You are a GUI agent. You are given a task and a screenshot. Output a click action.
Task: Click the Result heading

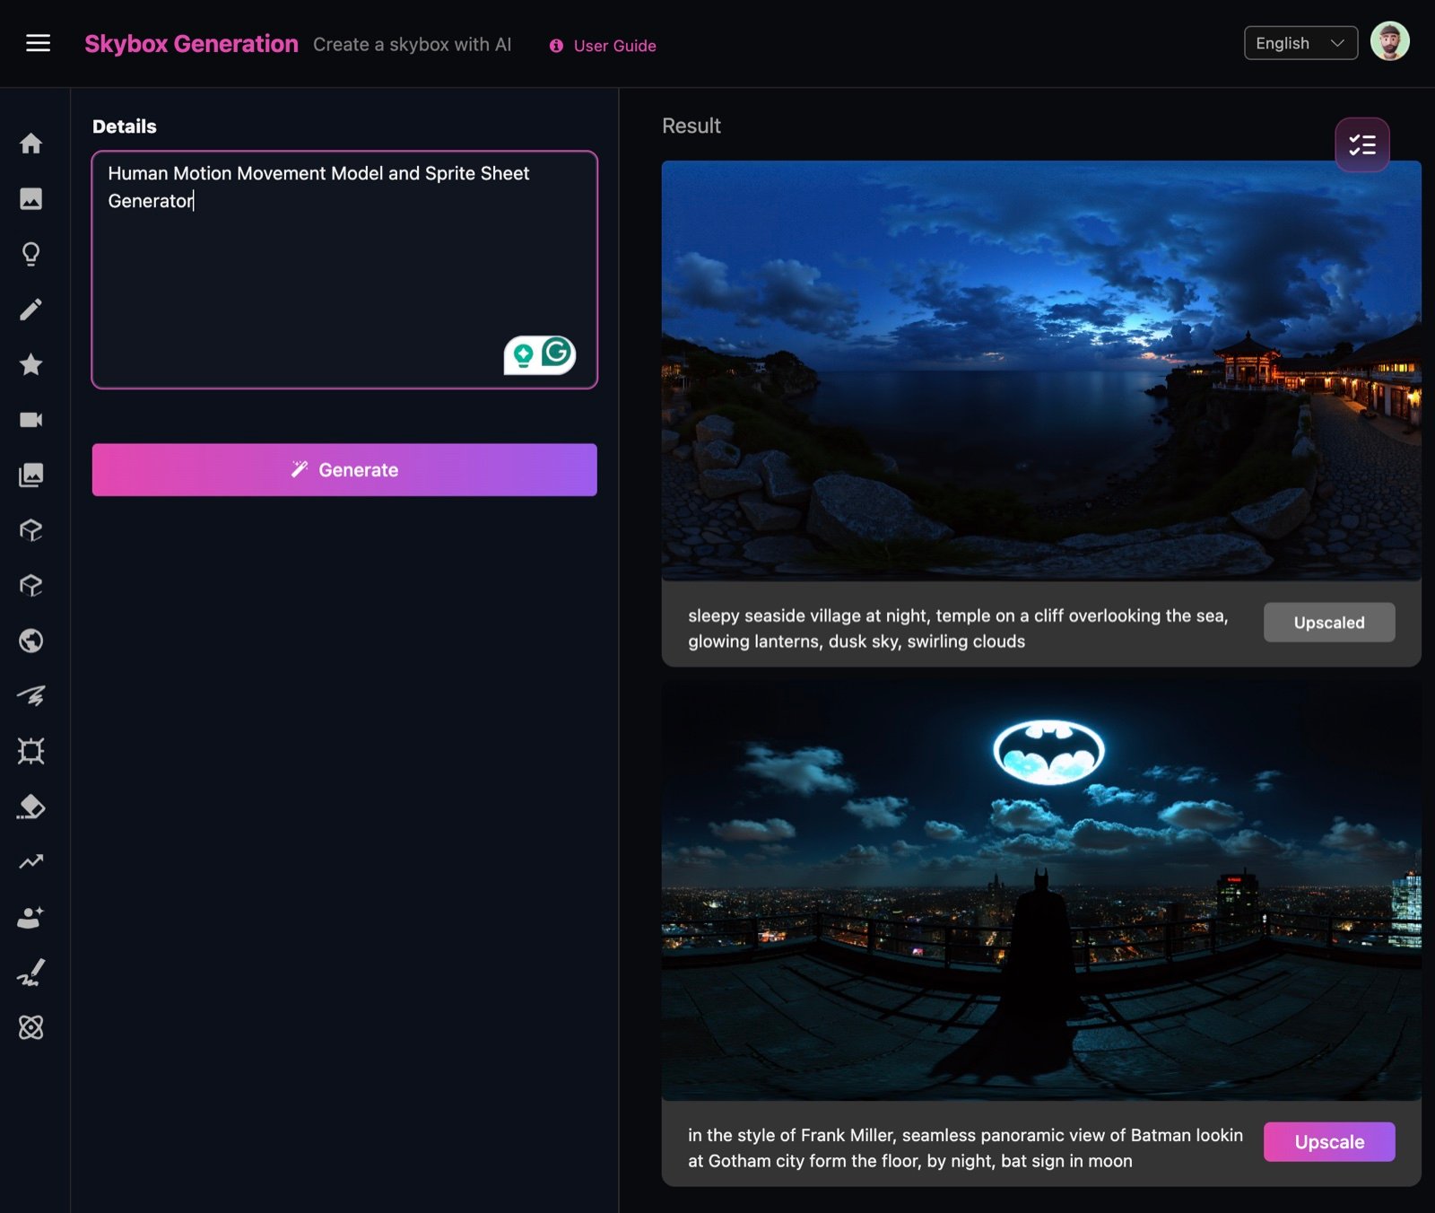(x=691, y=126)
